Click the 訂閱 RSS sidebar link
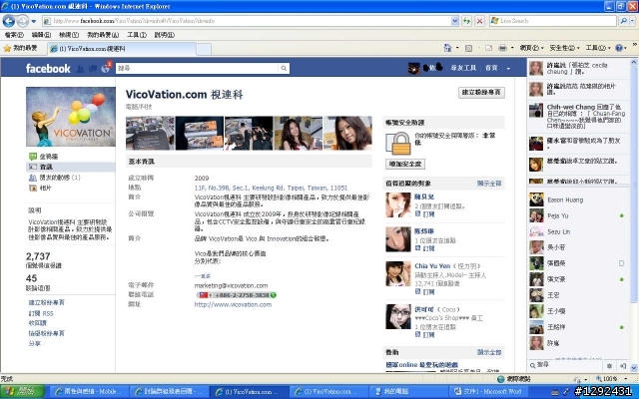Image resolution: width=639 pixels, height=399 pixels. (41, 313)
